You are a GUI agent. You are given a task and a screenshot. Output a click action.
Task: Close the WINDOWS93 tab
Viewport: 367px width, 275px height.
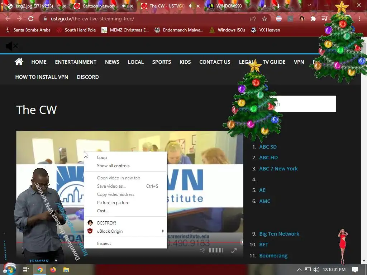tap(265, 6)
